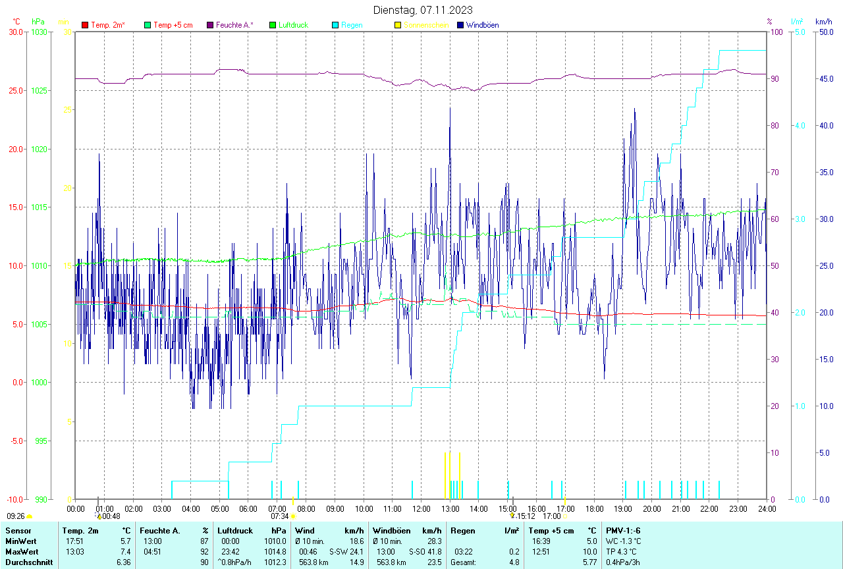
Task: Click the Regen table column header
Action: tap(463, 530)
